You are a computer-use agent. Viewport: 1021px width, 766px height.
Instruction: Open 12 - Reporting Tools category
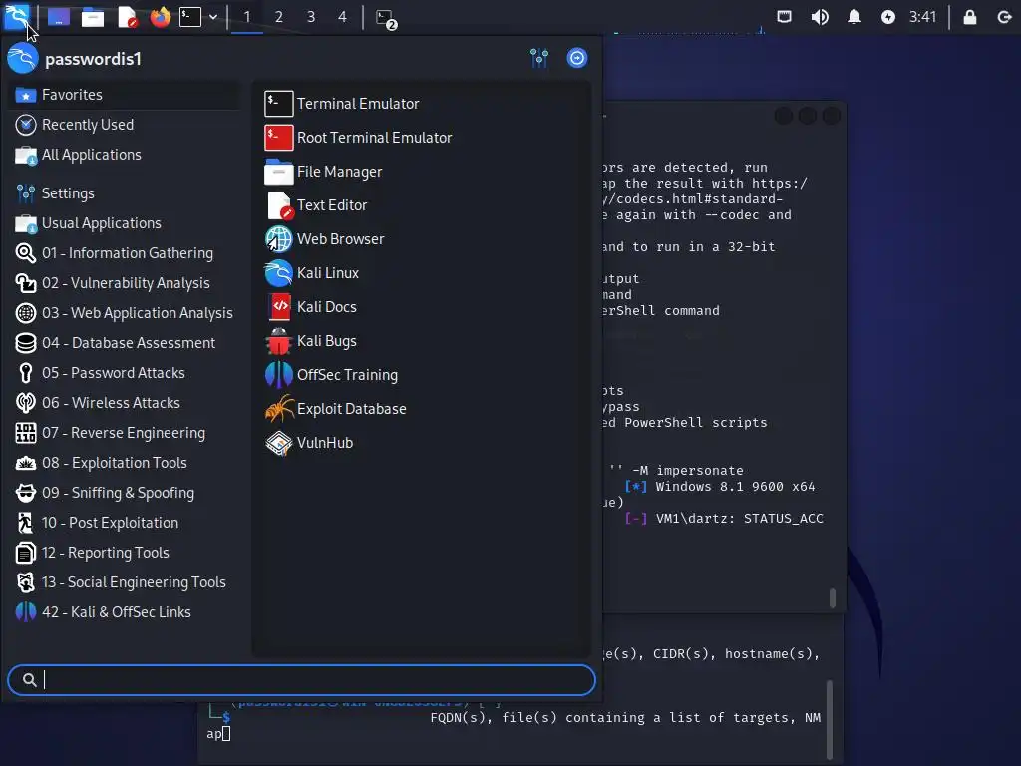[124, 553]
